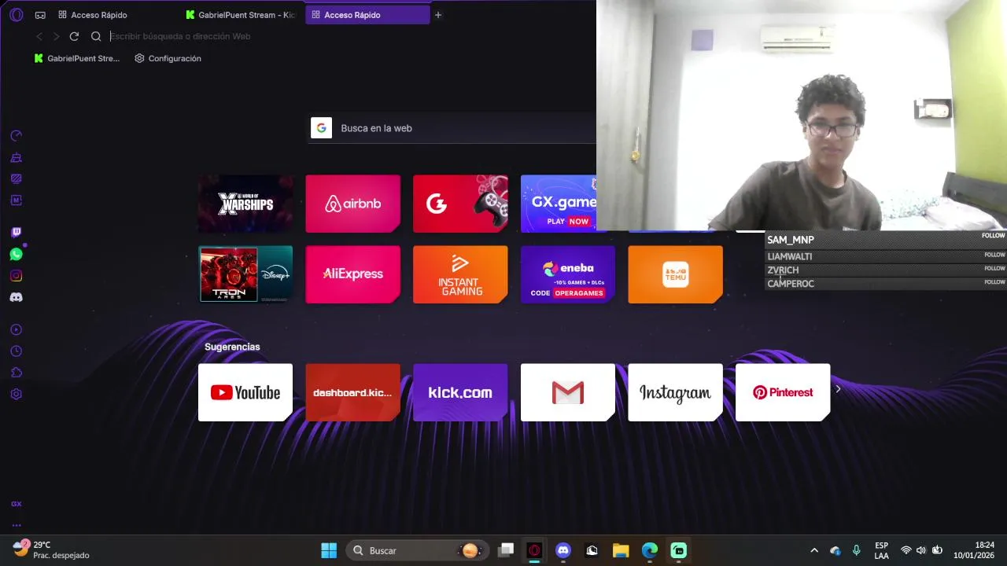Click the Busca en la web field
The image size is (1007, 566).
(452, 128)
